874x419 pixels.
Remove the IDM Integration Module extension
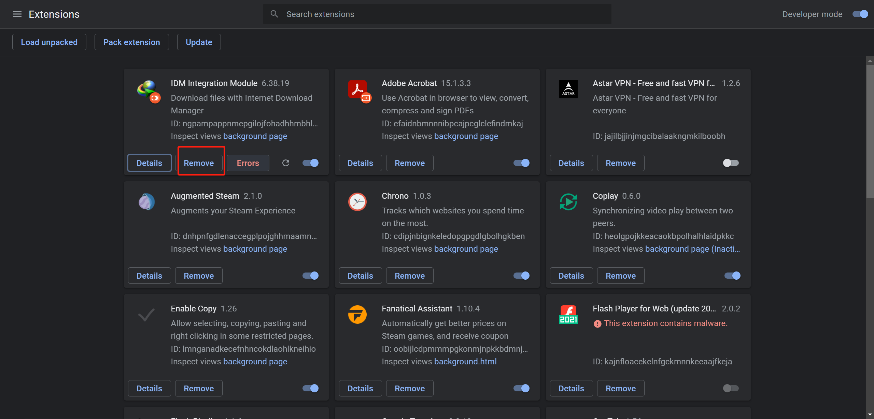199,163
